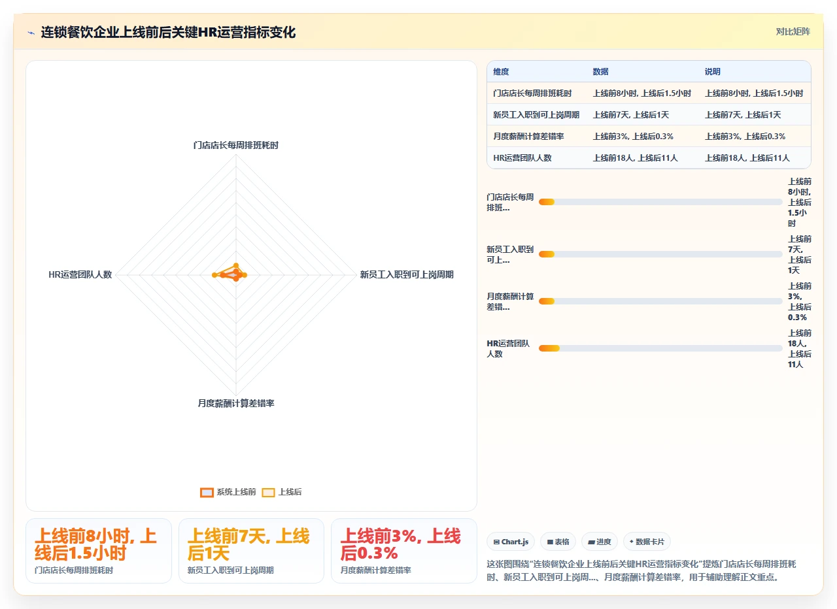Screen dimensions: 837x609
Task: Click radar axis label HR运营团队人数
Action: click(80, 275)
